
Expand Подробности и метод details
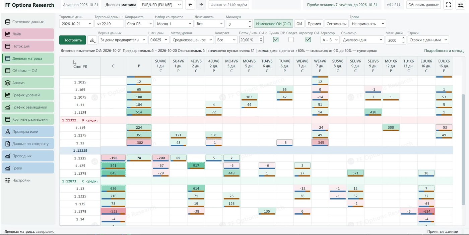click(x=444, y=51)
